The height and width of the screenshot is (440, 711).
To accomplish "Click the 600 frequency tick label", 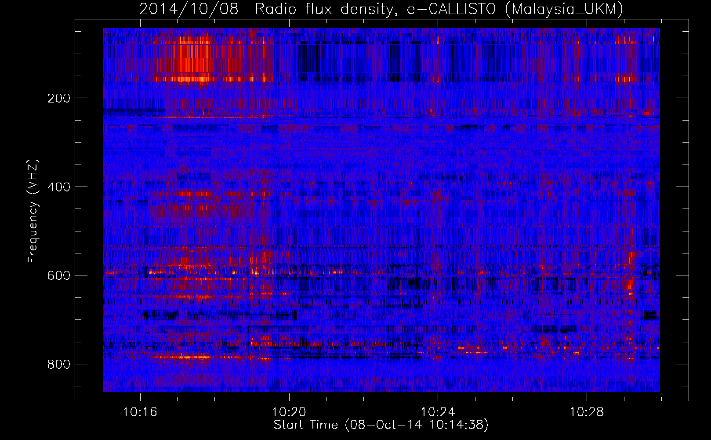I will point(58,275).
